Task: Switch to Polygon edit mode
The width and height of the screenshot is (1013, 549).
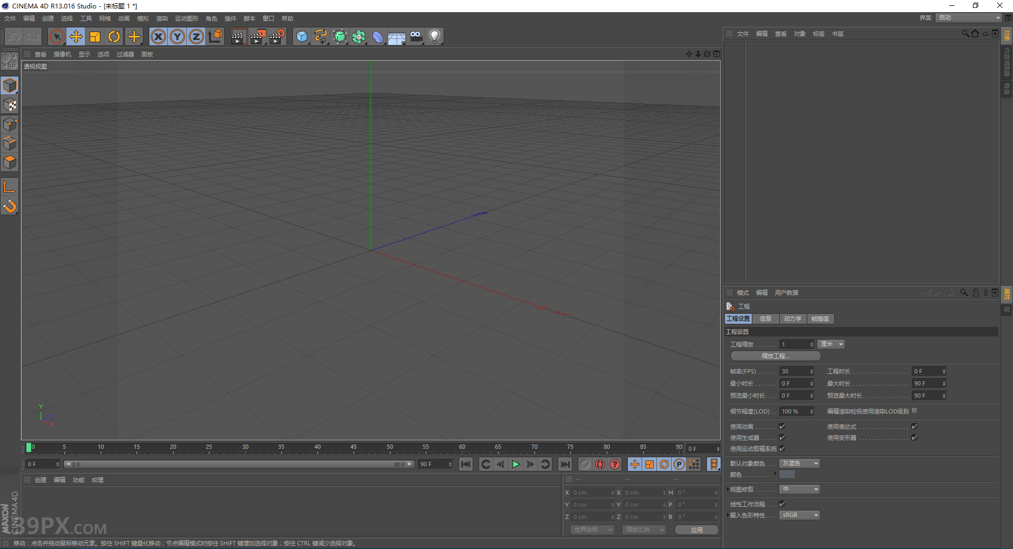Action: pyautogui.click(x=9, y=162)
